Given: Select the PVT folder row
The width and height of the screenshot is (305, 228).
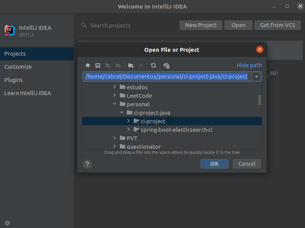Looking at the screenshot, I should (172, 138).
